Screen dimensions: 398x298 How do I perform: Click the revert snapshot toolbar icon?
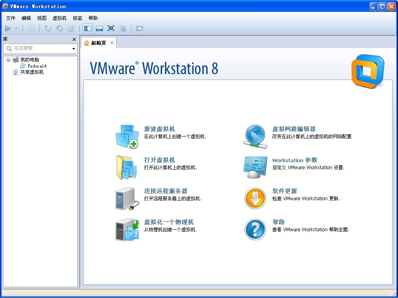(x=59, y=28)
